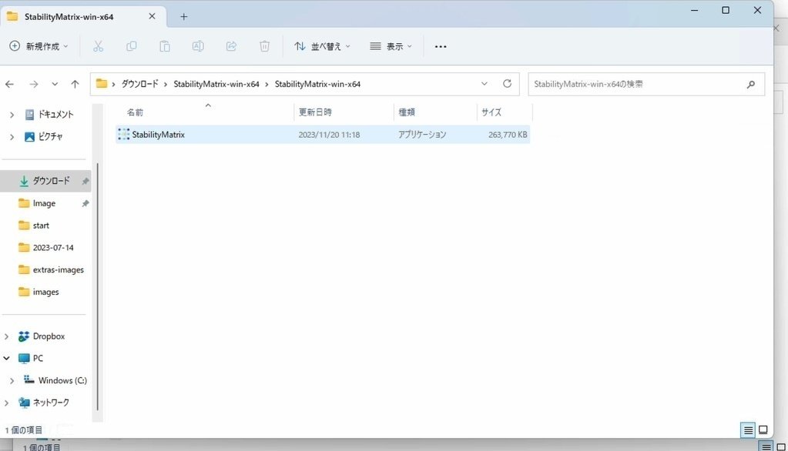Open the extras-images folder in sidebar
The width and height of the screenshot is (788, 451).
59,269
